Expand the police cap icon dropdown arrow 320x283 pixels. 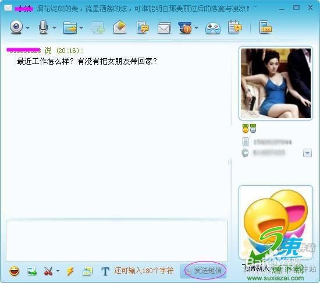click(x=196, y=27)
